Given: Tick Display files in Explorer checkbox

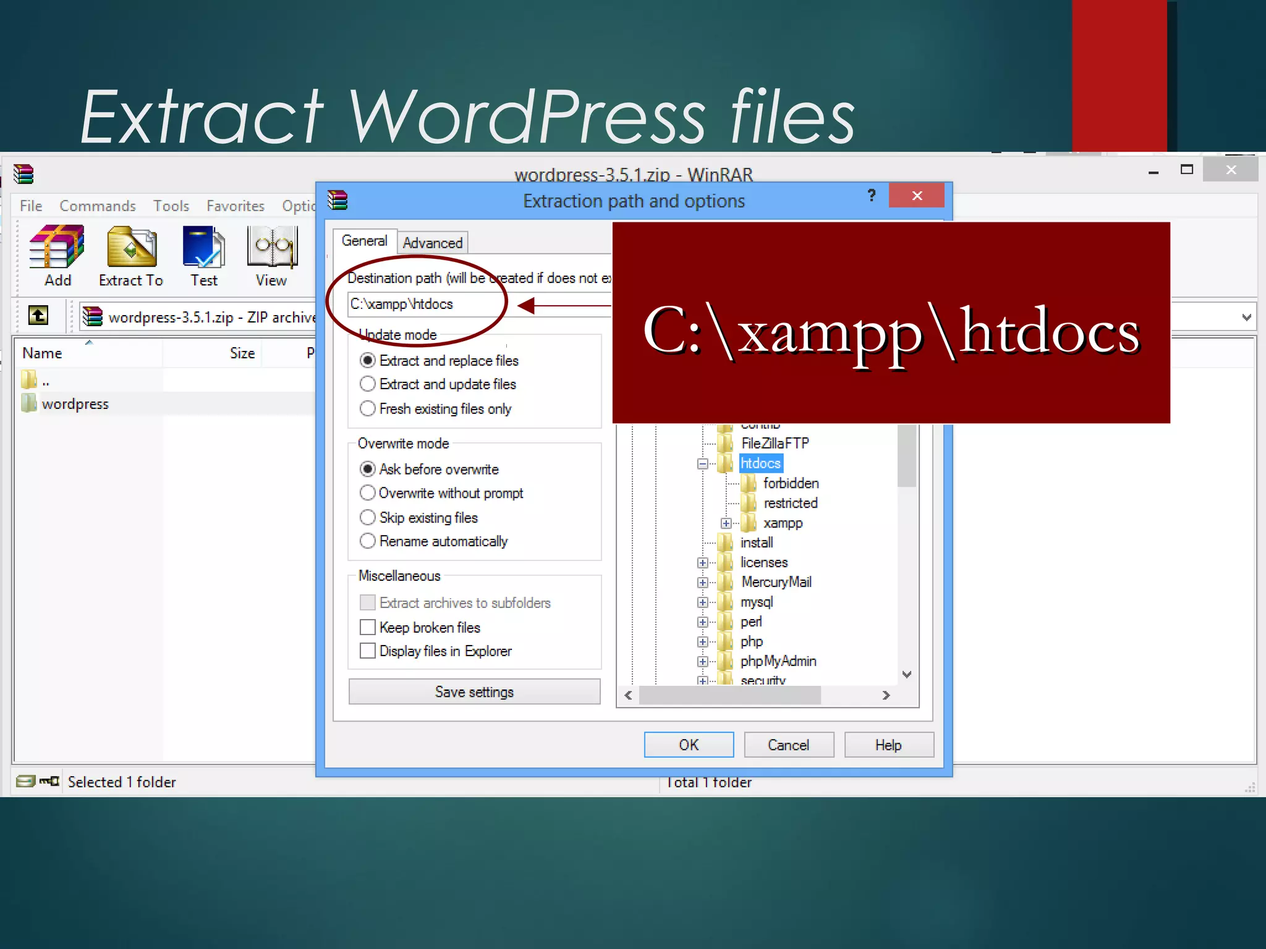Looking at the screenshot, I should tap(368, 651).
